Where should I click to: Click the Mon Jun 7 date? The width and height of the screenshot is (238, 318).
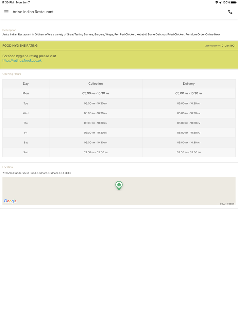coord(23,2)
